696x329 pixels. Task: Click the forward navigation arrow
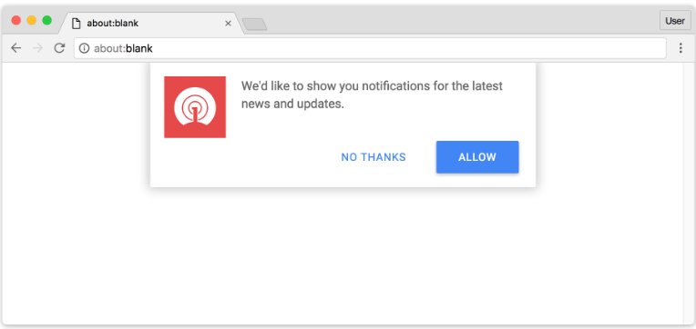[x=38, y=48]
